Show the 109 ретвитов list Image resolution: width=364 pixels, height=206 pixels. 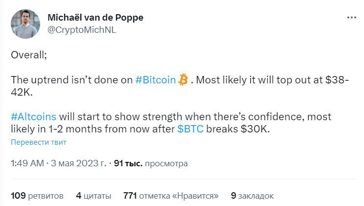click(37, 196)
